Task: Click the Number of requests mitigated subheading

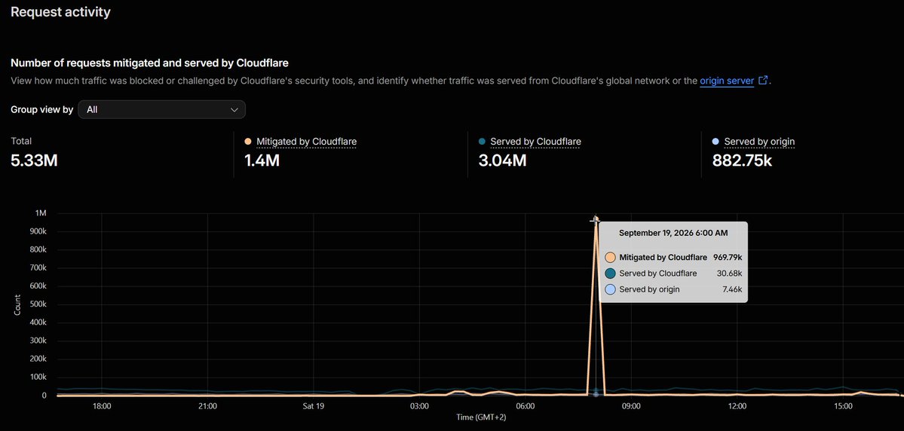Action: coord(149,63)
